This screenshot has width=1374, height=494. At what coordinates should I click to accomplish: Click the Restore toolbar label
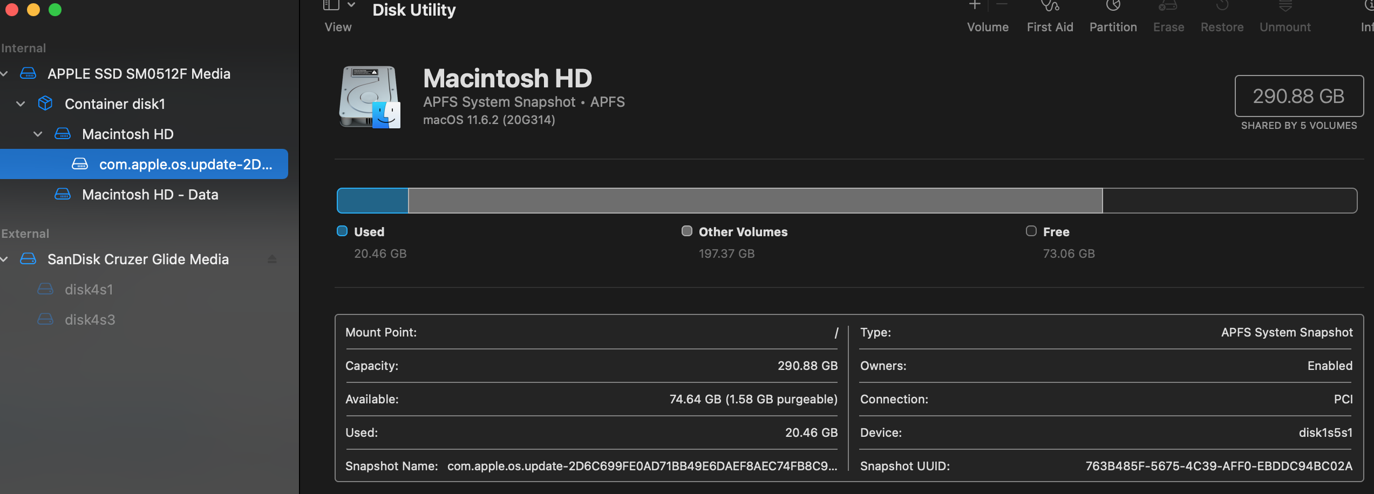[1222, 27]
